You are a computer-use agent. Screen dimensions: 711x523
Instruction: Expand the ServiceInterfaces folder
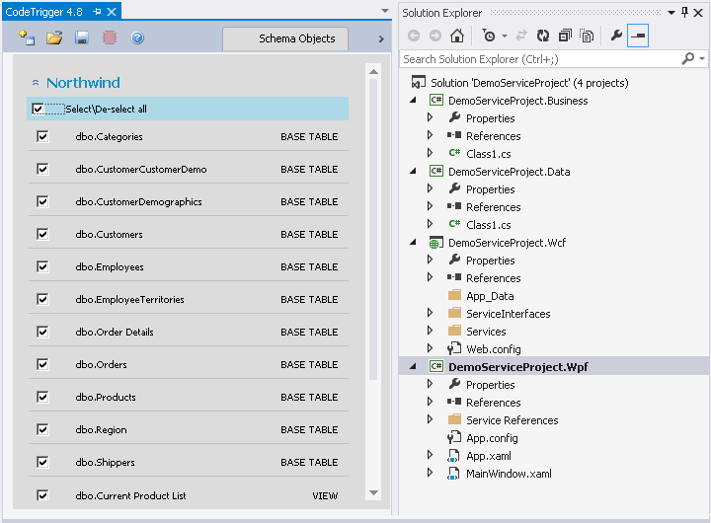click(430, 313)
